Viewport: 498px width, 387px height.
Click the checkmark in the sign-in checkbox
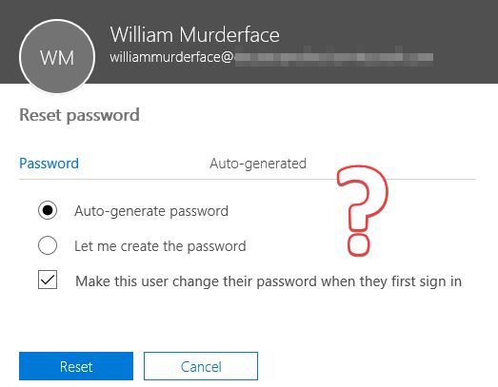(x=48, y=280)
